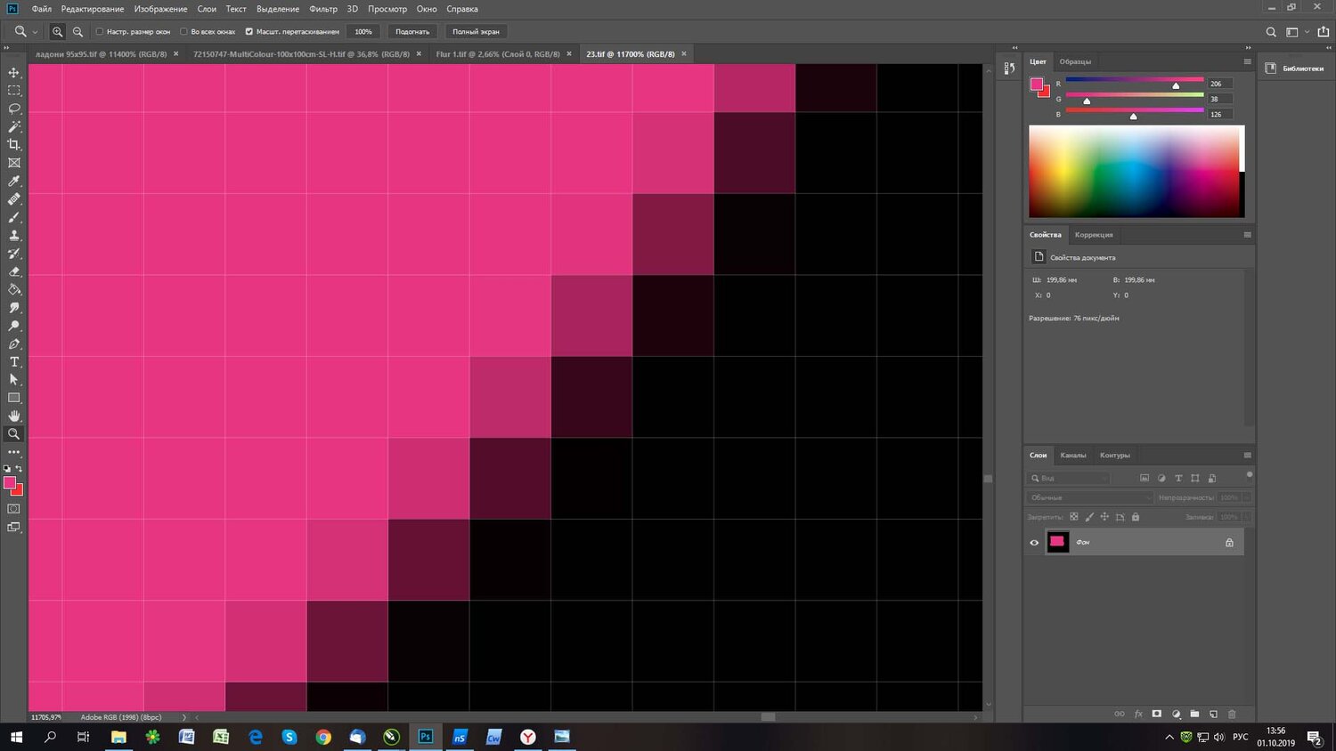The width and height of the screenshot is (1336, 751).
Task: Open the layer blend mode 'Обычные' dropdown
Action: [1090, 497]
